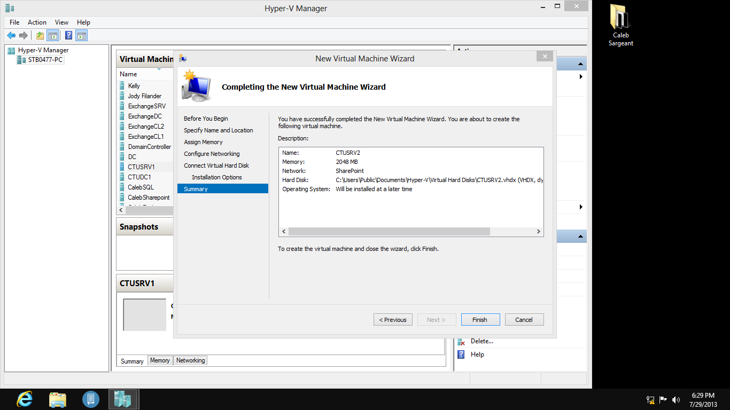The width and height of the screenshot is (730, 410).
Task: Open the Help menu
Action: coord(83,22)
